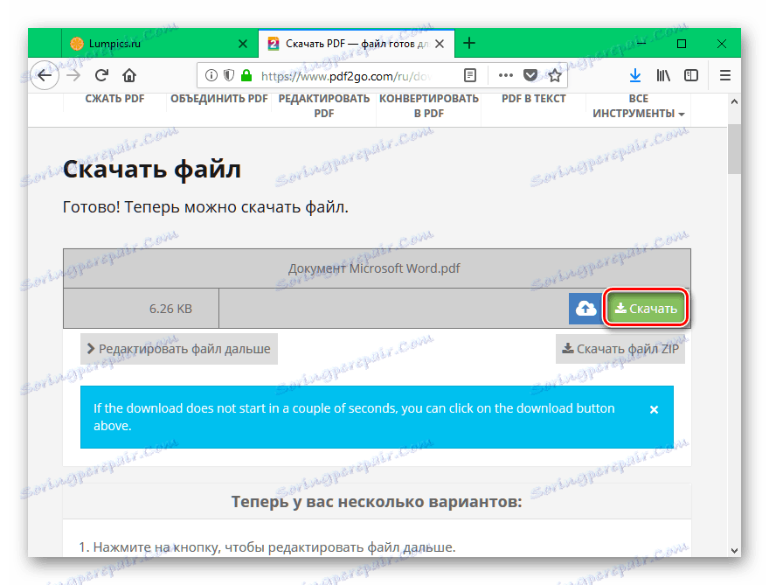Open the page actions ellipsis menu
The height and width of the screenshot is (585, 769).
click(505, 75)
